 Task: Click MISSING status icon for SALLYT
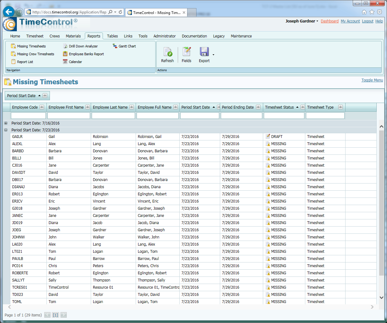[268, 280]
